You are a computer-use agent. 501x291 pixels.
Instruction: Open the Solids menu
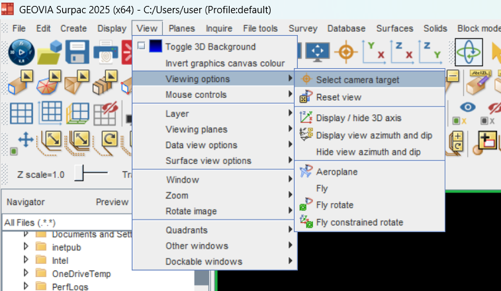(435, 28)
